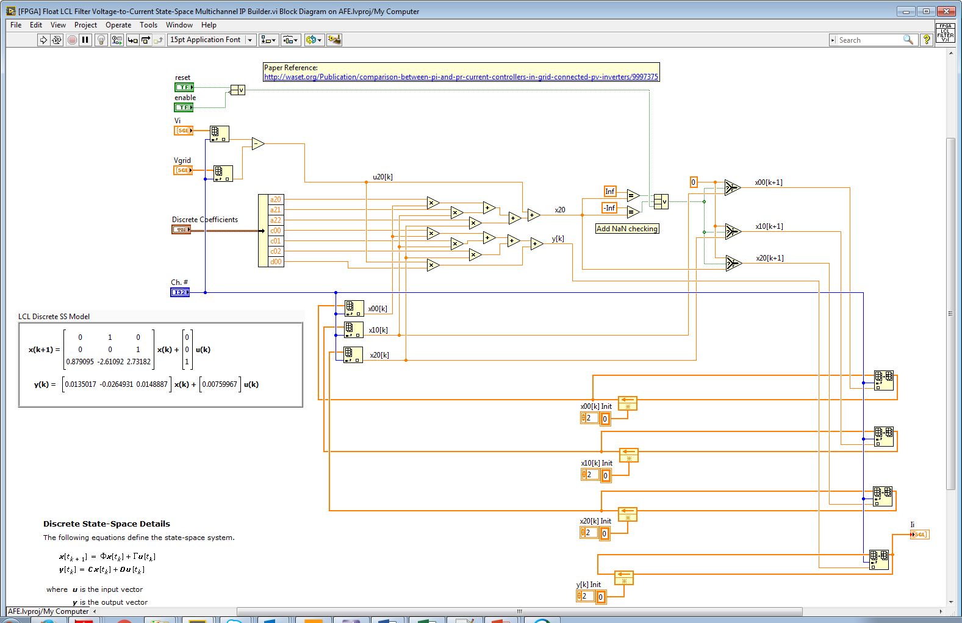Open the Project menu

85,25
